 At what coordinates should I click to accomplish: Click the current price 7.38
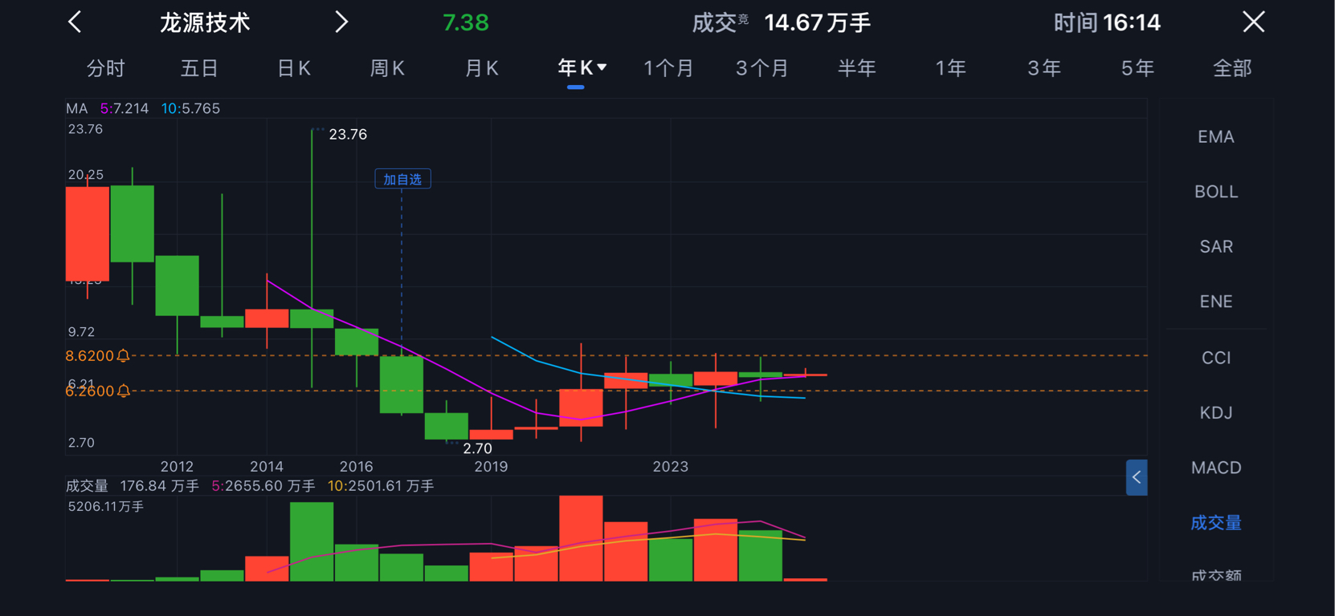coord(466,22)
